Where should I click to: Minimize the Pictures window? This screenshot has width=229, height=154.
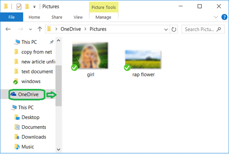coord(181,6)
